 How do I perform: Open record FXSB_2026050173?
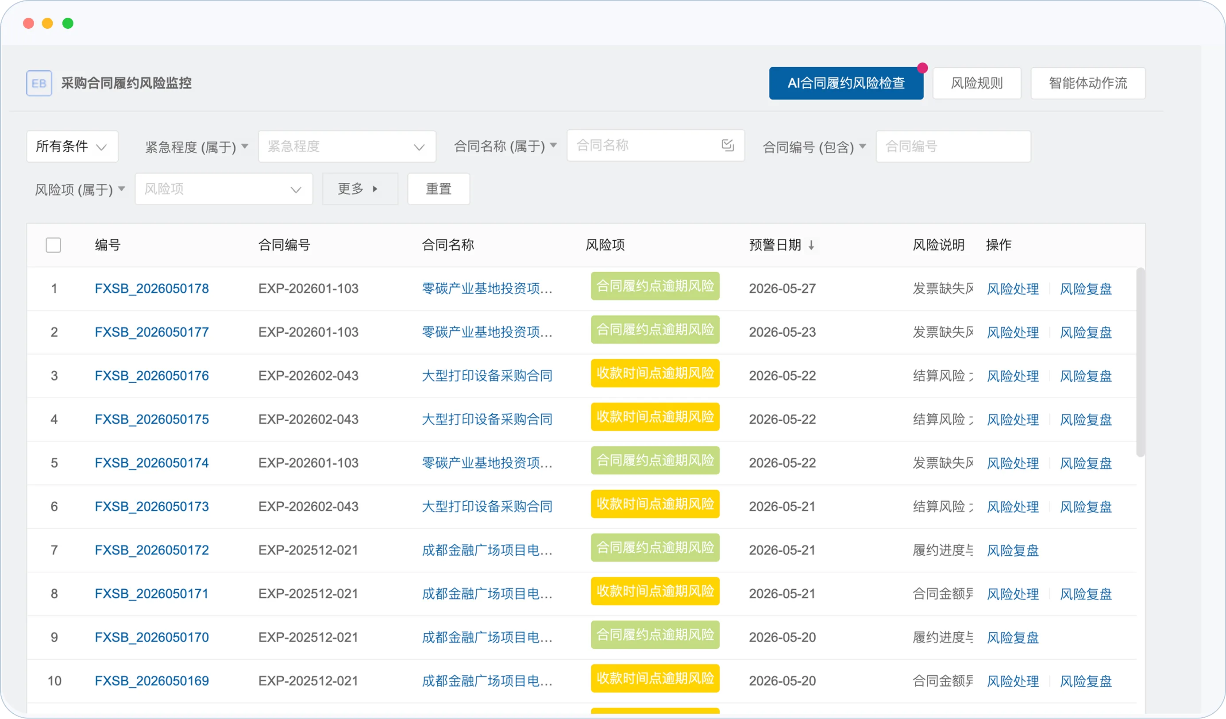tap(152, 507)
